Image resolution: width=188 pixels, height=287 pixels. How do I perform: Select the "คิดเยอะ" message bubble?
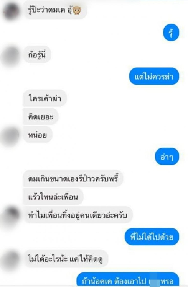[41, 117]
